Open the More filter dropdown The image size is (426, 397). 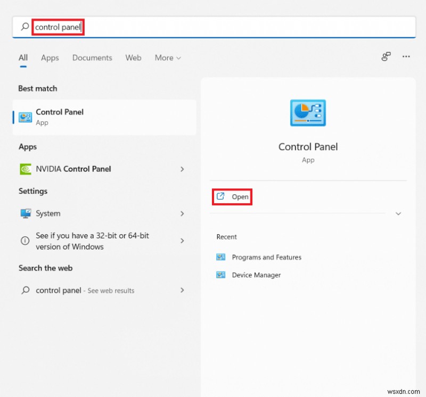coord(168,58)
